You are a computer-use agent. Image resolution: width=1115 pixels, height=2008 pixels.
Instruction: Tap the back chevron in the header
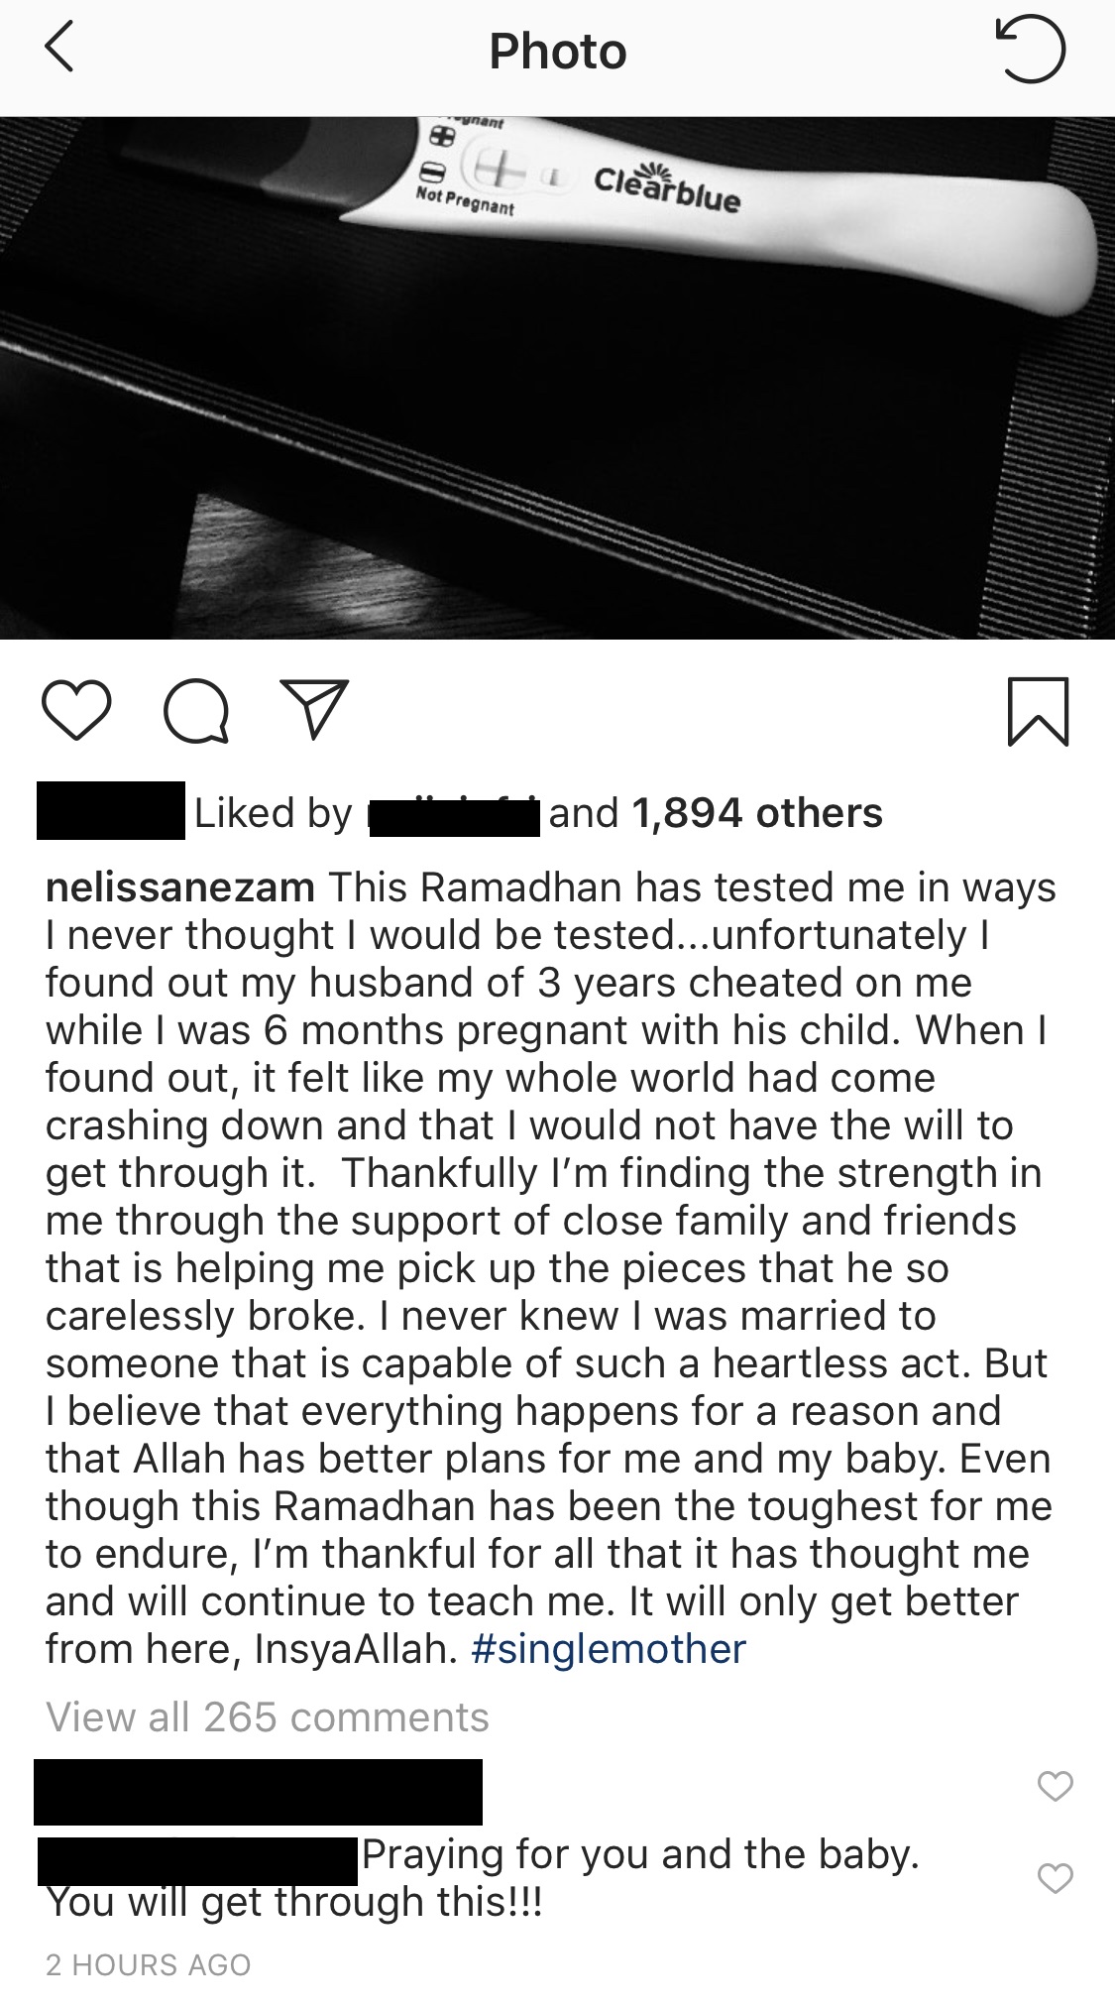pos(59,50)
